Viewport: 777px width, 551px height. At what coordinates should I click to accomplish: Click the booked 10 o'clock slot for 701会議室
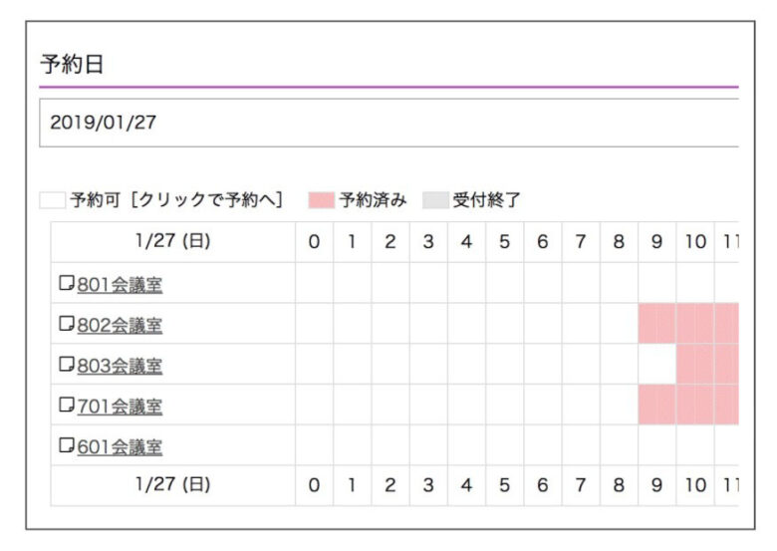point(695,405)
